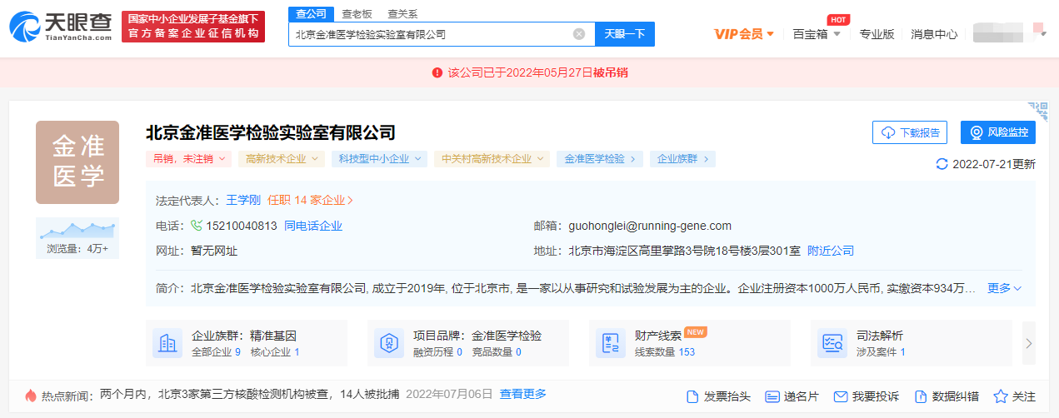The image size is (1059, 418).
Task: Clear the search box with the X icon
Action: [x=579, y=34]
